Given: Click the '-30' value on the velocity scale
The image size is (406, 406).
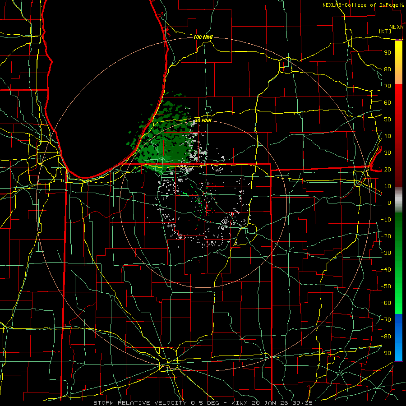Looking at the screenshot, I should (x=386, y=253).
